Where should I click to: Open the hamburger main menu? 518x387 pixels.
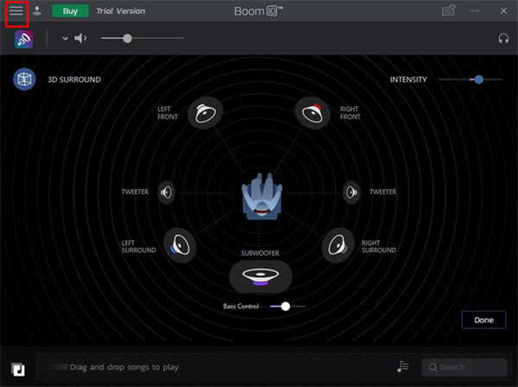coord(16,11)
